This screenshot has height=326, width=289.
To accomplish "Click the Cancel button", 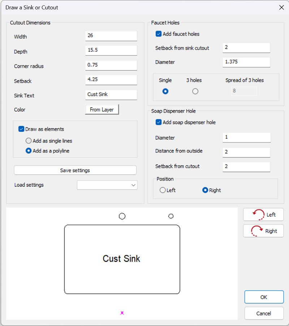I will 263,313.
